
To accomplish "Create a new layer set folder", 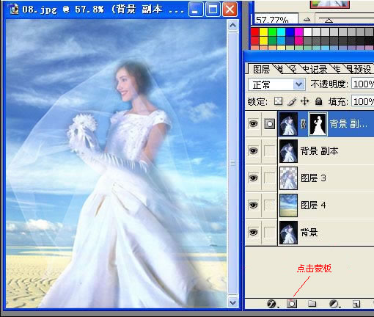I will [x=312, y=304].
